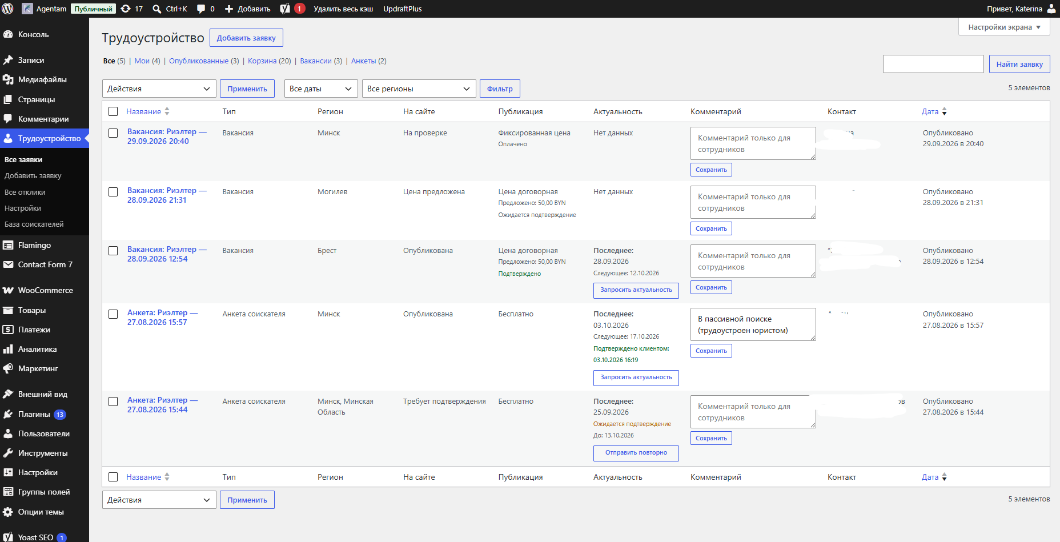Open Все отклики submenu item
This screenshot has height=542, width=1060.
click(x=25, y=192)
